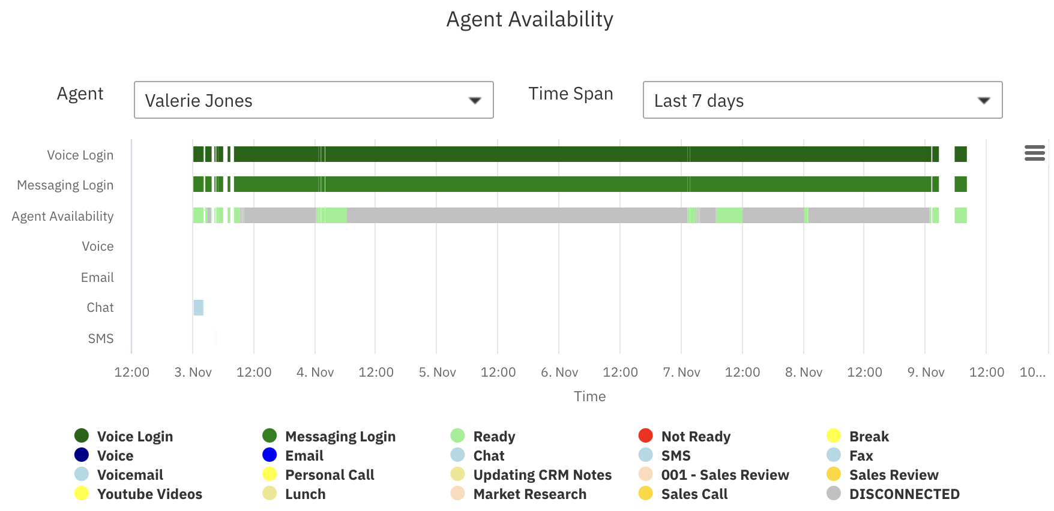Click the Break yellow legend dot

833,435
